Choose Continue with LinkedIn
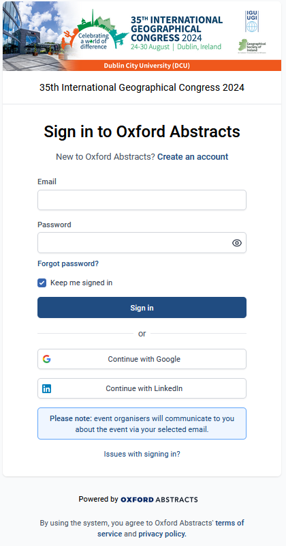286x546 pixels. [142, 388]
